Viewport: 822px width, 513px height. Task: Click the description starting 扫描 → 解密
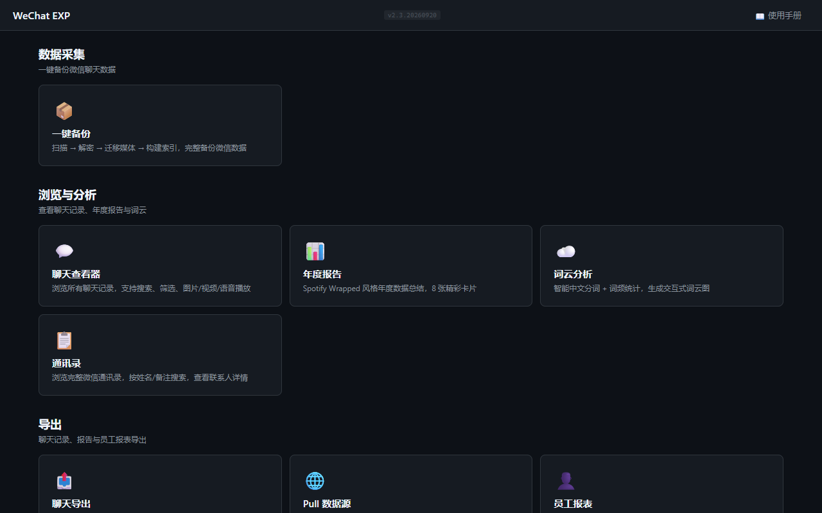click(149, 148)
